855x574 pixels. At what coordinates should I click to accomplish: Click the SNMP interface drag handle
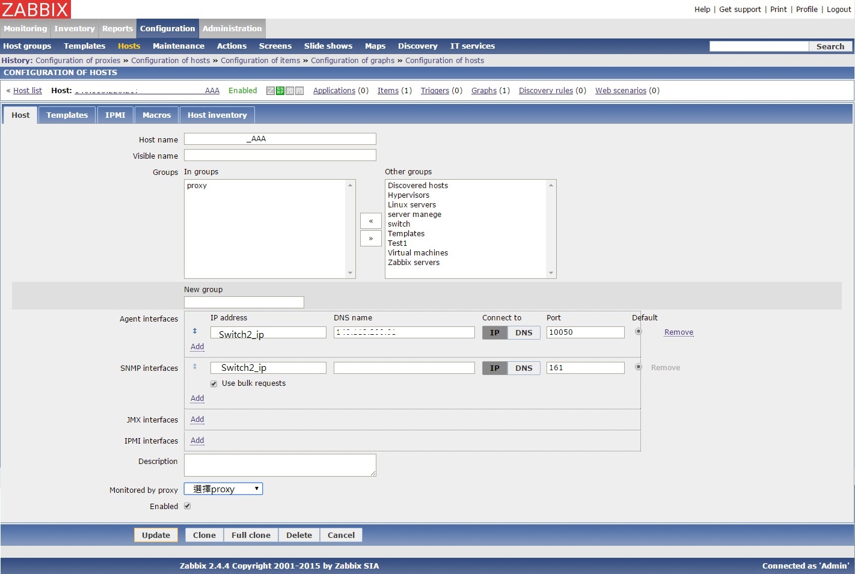[x=195, y=367]
